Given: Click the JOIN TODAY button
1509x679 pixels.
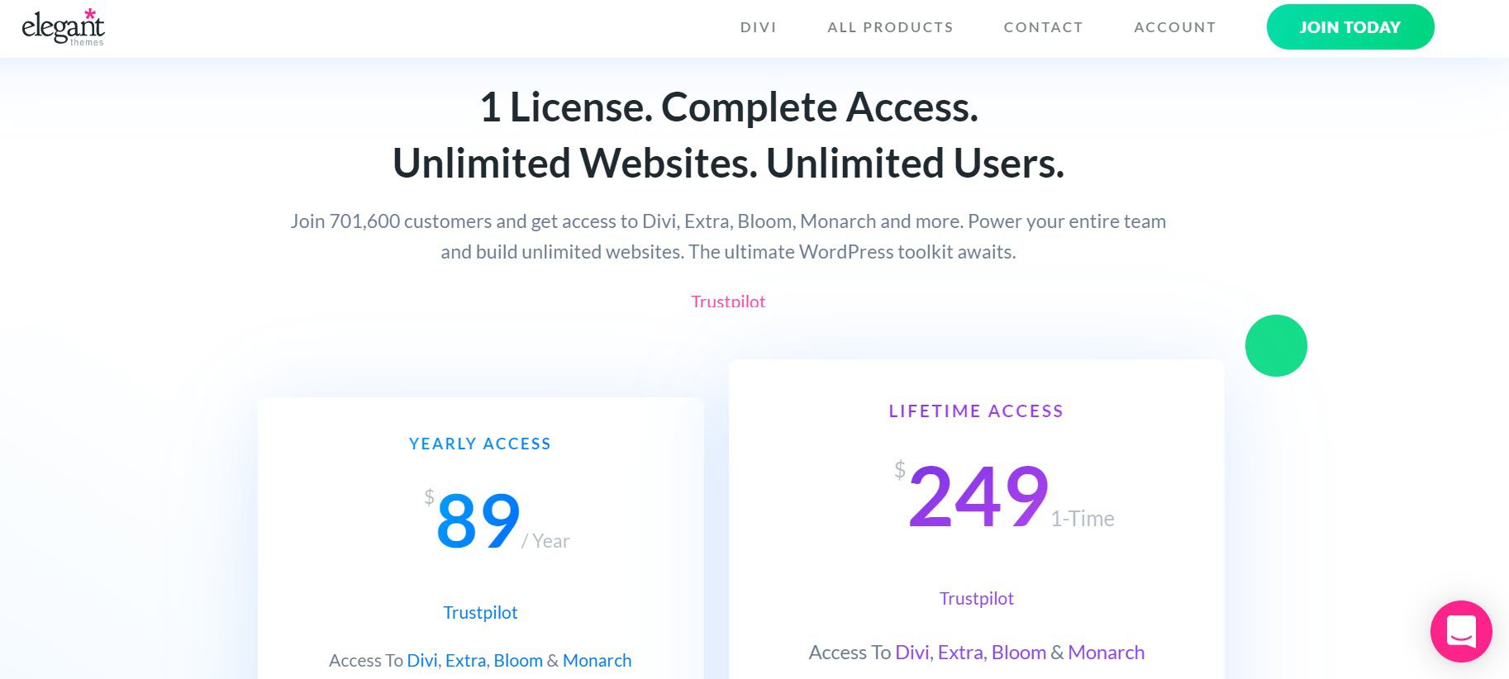Looking at the screenshot, I should [x=1350, y=26].
